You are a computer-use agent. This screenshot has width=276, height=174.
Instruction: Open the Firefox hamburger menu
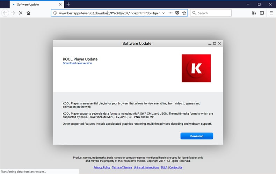click(x=271, y=13)
